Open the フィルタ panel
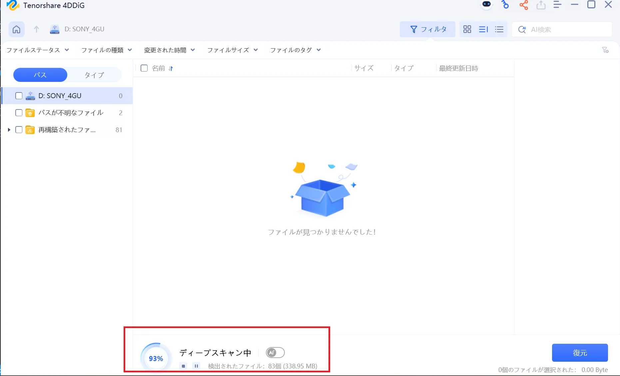 point(428,29)
